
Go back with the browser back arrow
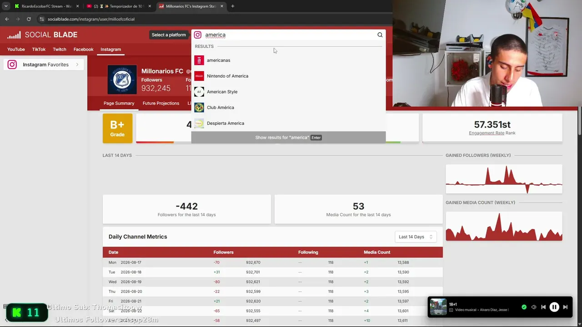click(7, 19)
